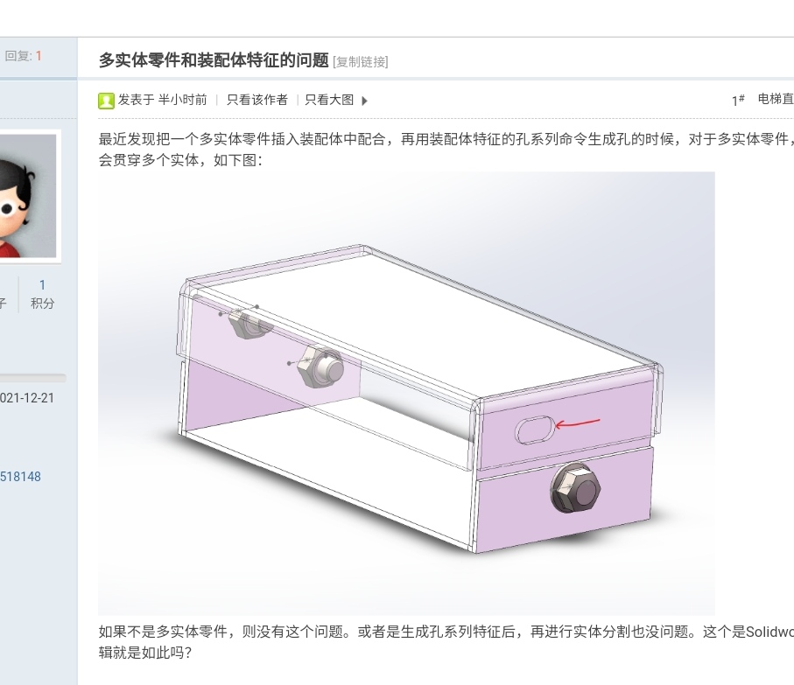Open the SolidWorks model screenshot image
This screenshot has height=685, width=794.
(x=406, y=394)
